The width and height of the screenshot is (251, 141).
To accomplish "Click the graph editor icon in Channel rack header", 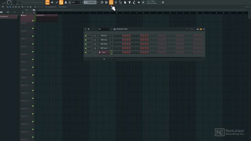I will 198,29.
